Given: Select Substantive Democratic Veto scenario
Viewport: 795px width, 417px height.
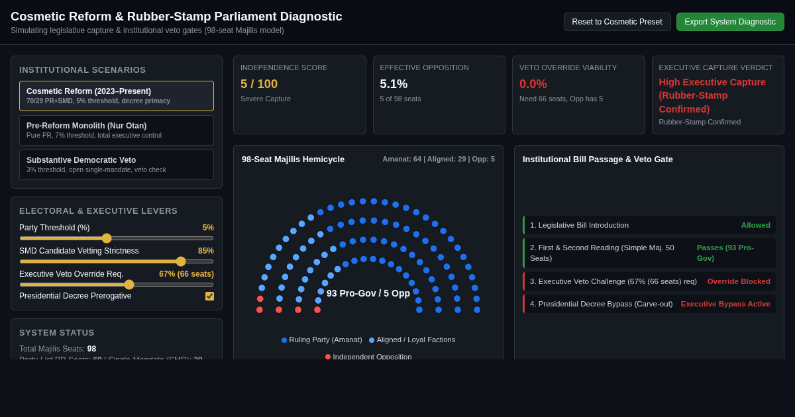Looking at the screenshot, I should click(117, 165).
